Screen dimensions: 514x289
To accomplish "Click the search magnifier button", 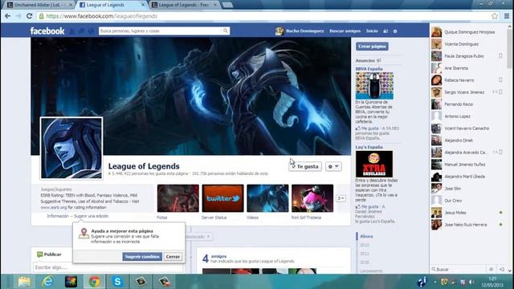I will click(225, 31).
